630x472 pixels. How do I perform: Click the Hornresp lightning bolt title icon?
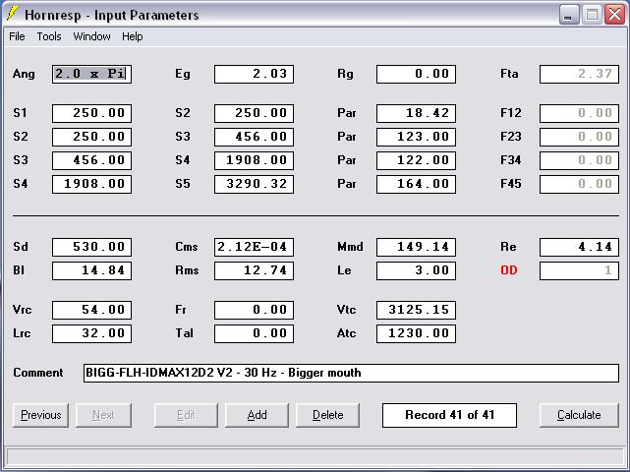point(13,14)
